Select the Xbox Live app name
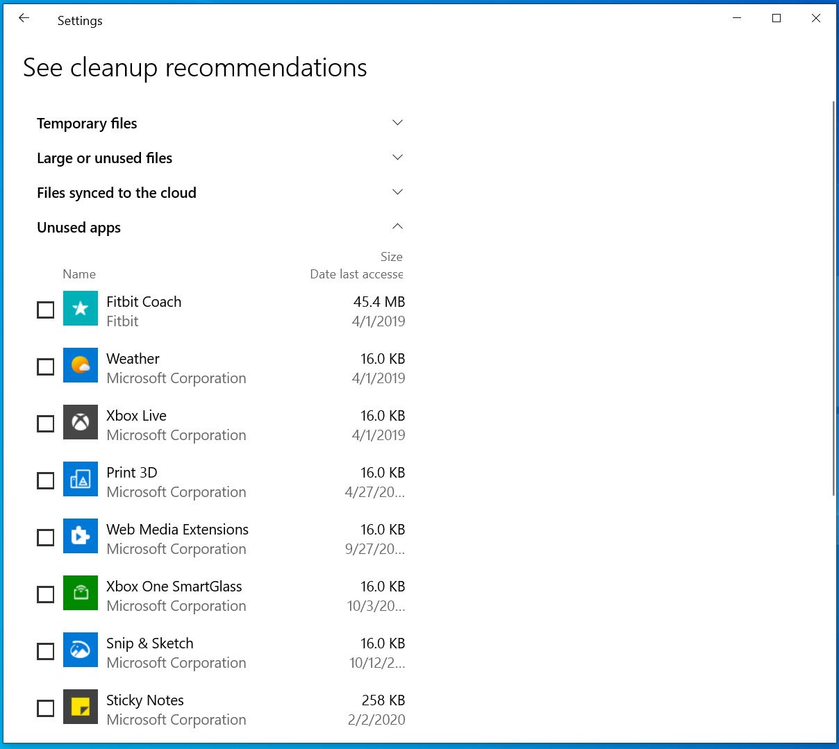Viewport: 839px width, 749px height. pyautogui.click(x=136, y=416)
